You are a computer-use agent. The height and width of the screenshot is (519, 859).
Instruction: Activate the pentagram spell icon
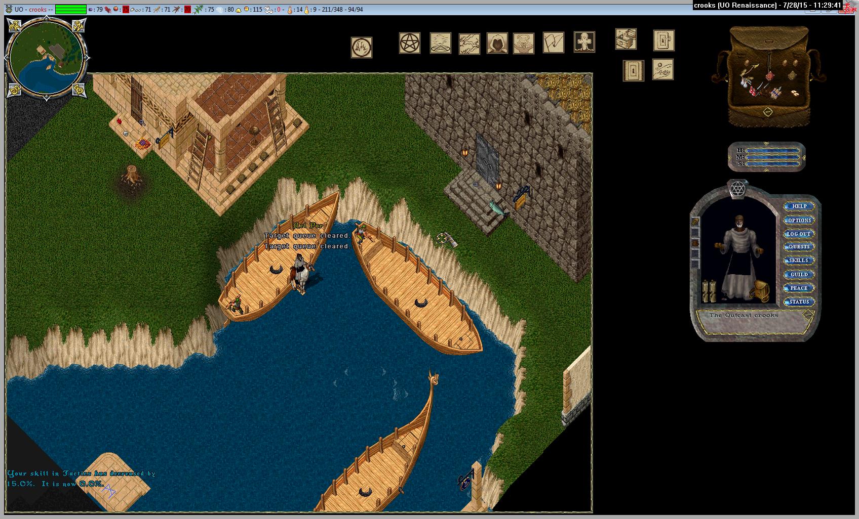click(410, 43)
